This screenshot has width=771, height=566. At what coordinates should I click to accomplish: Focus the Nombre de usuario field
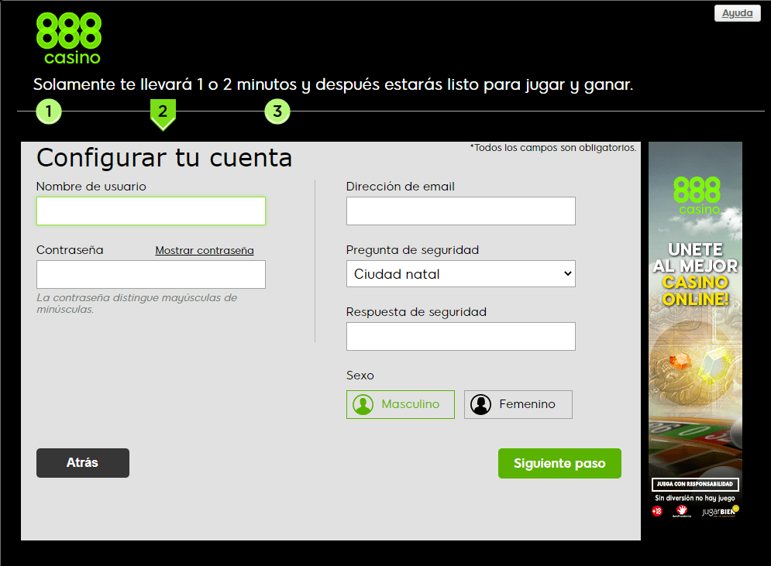pyautogui.click(x=151, y=211)
